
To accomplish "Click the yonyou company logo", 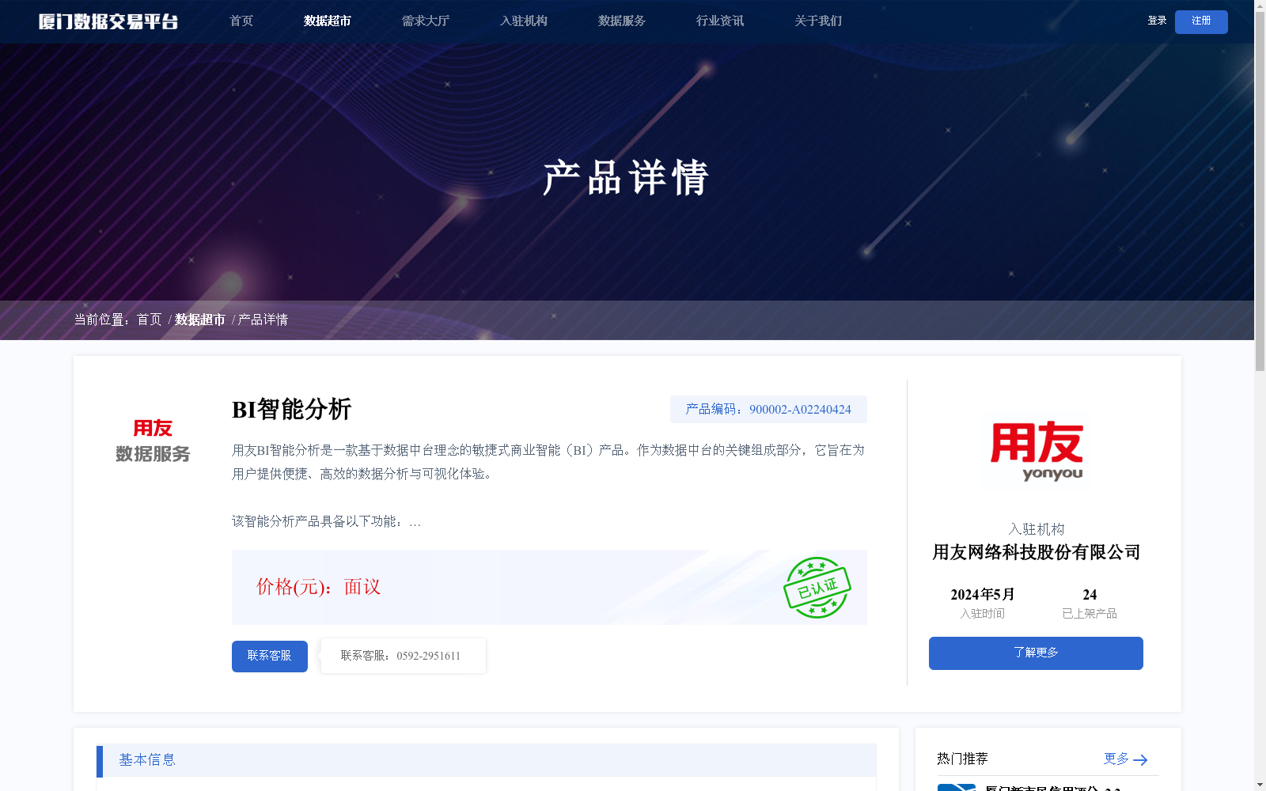I will click(x=1037, y=451).
